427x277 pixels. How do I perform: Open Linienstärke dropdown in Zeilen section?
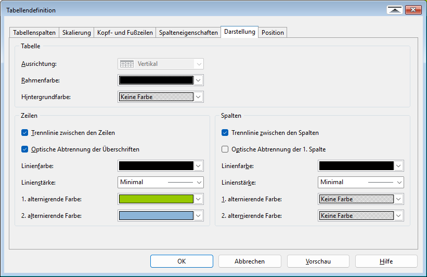[199, 183]
